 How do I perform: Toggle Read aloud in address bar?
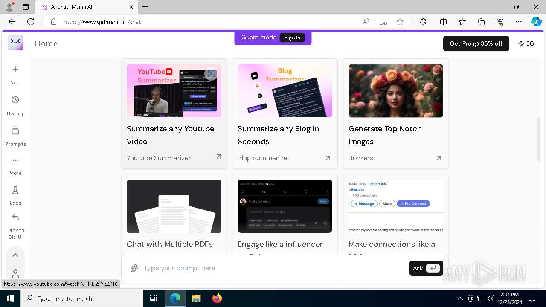[x=366, y=22]
